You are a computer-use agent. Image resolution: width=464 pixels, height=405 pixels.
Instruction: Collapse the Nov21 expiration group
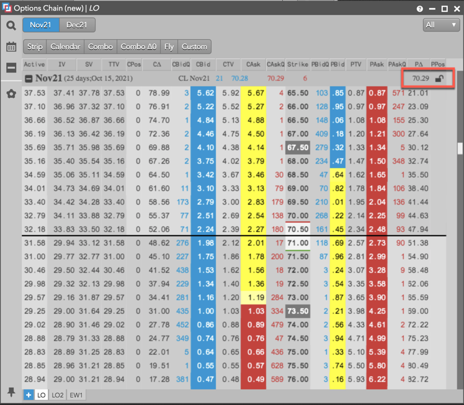29,79
